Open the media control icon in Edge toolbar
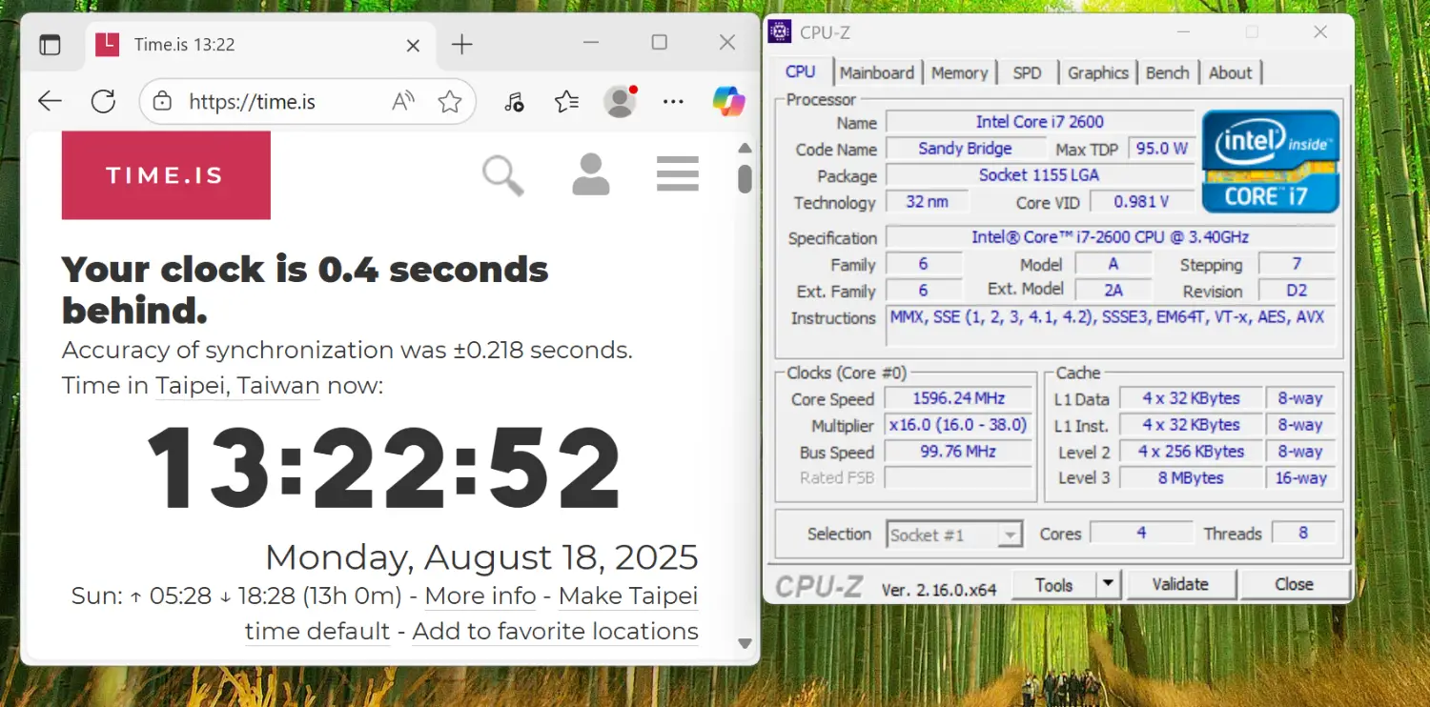 click(514, 102)
